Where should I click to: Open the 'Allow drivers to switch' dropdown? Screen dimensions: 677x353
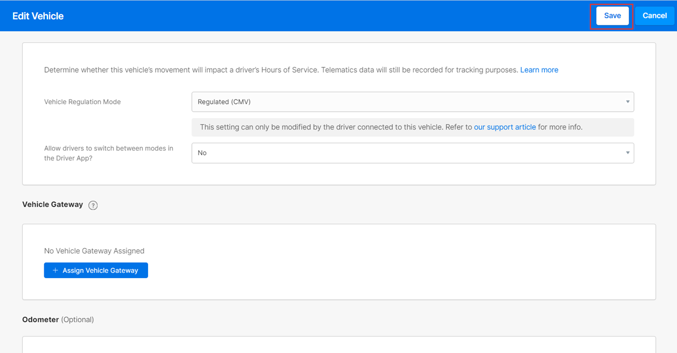pos(412,153)
